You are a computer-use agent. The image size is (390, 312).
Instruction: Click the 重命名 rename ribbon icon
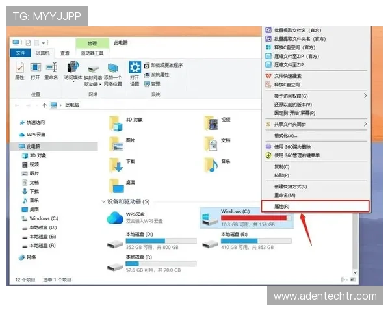pyautogui.click(x=51, y=68)
